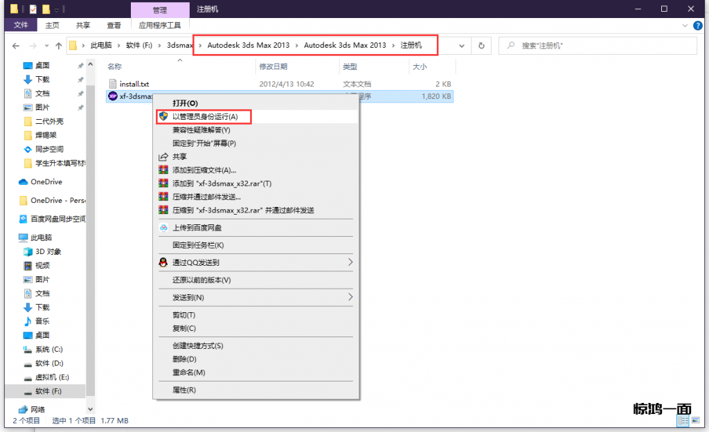Choose 重命名(M) in the context menu
This screenshot has width=709, height=432.
[x=188, y=372]
